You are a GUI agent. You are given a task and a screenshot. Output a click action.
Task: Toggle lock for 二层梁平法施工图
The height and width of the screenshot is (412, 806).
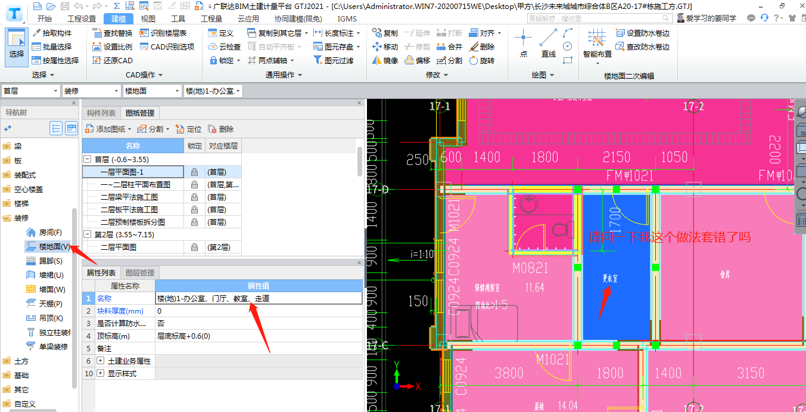coord(194,197)
